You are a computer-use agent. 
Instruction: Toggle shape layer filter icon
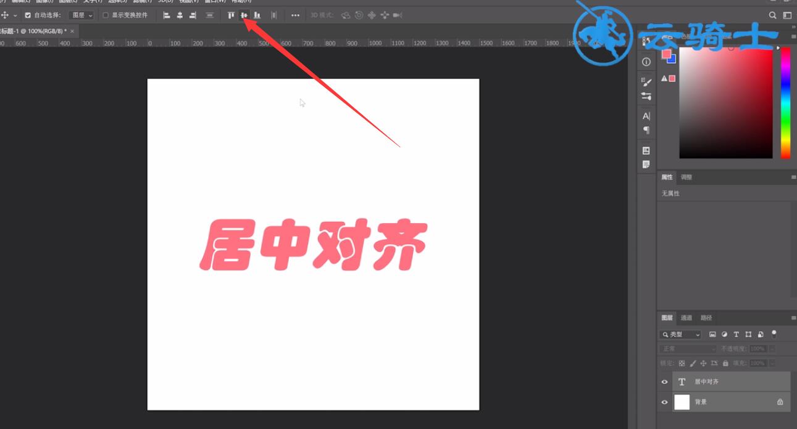(x=748, y=335)
